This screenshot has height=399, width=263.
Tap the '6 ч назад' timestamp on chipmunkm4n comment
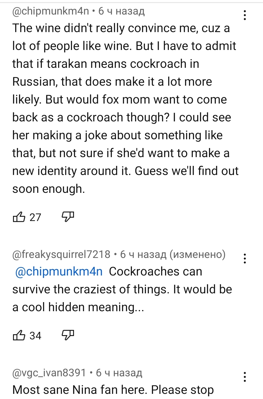tap(122, 11)
